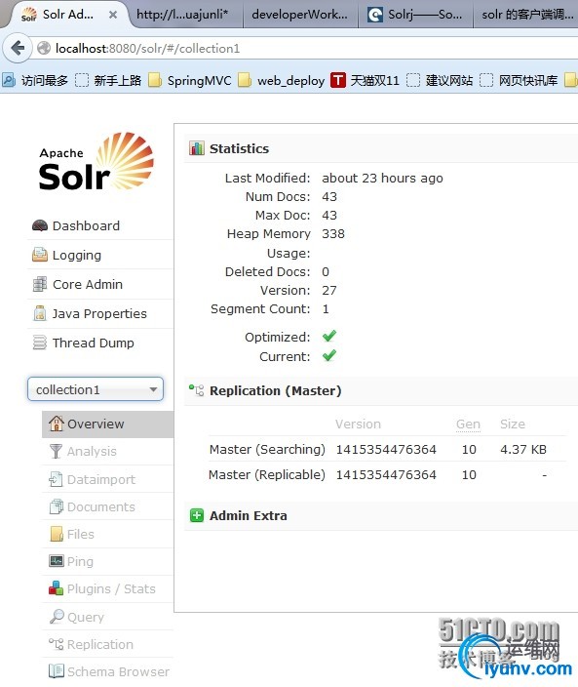Open the 网页快讯库 bookmark

(x=519, y=81)
